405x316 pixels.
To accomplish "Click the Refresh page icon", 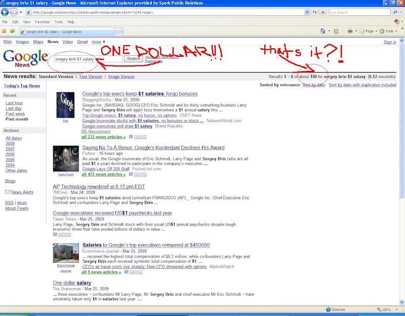I will tap(314, 12).
